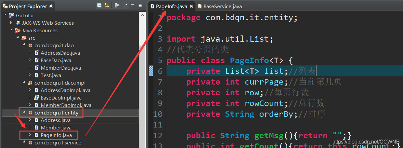Select the com.bdqn.it.entity package label

point(56,113)
